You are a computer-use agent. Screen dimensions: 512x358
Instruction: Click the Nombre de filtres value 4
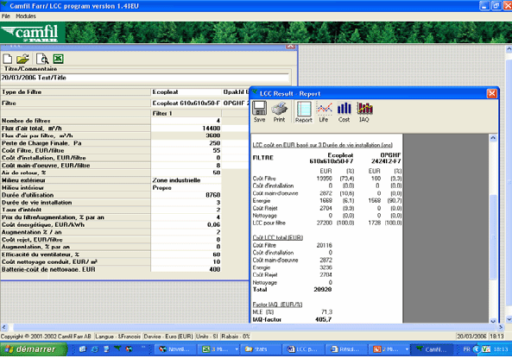tap(186, 121)
